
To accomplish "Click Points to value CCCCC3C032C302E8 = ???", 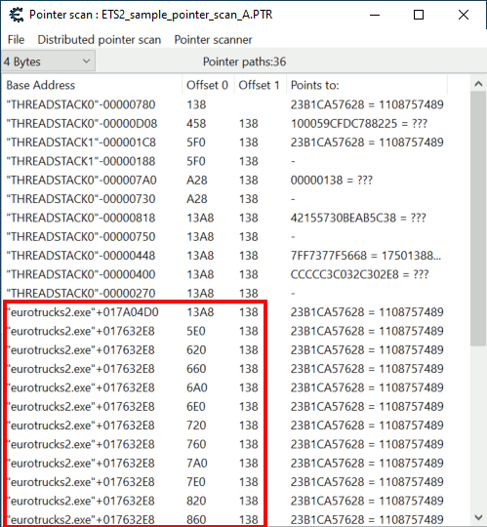I will (x=359, y=274).
